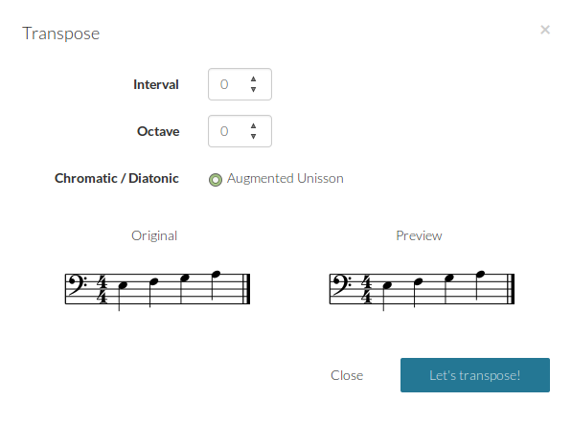Click the Interval down arrow
The height and width of the screenshot is (423, 572).
coord(253,89)
